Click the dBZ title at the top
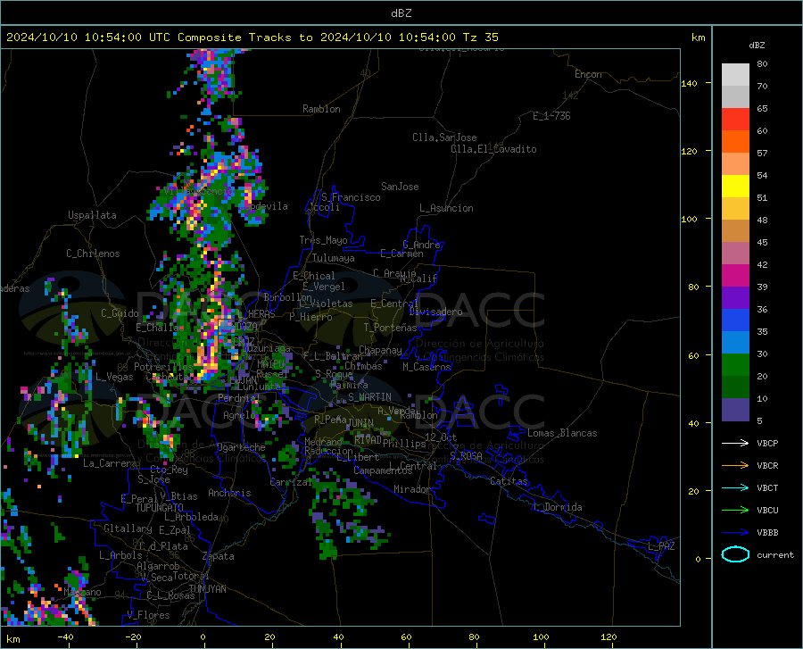The width and height of the screenshot is (803, 649). pos(401,13)
